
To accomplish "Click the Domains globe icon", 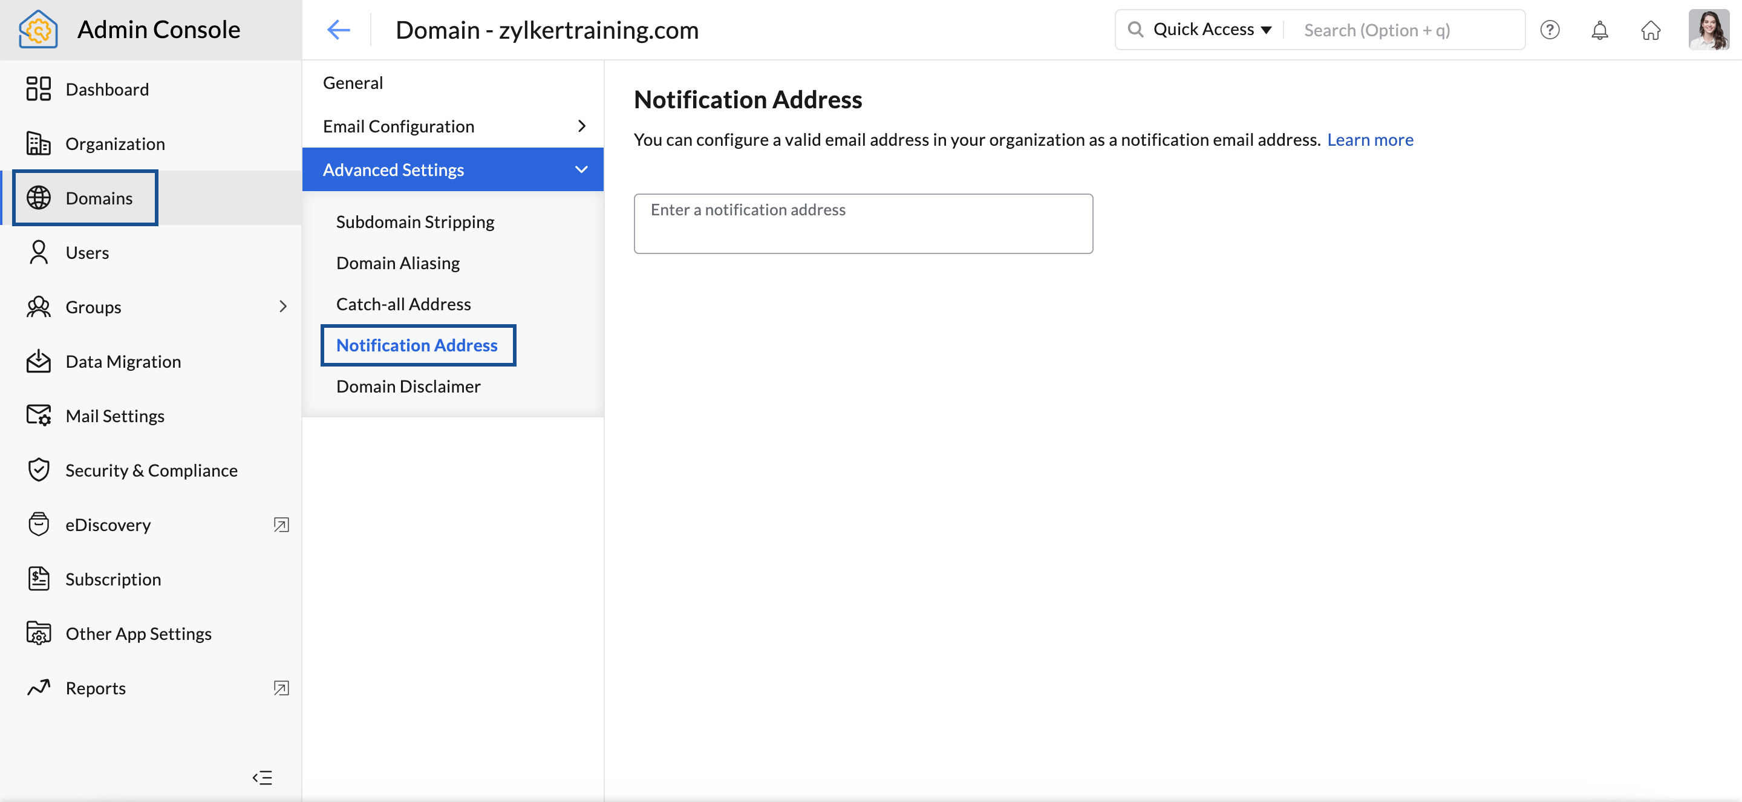I will tap(40, 197).
